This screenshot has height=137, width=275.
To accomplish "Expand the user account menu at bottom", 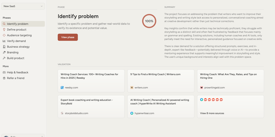I will click(x=23, y=136).
